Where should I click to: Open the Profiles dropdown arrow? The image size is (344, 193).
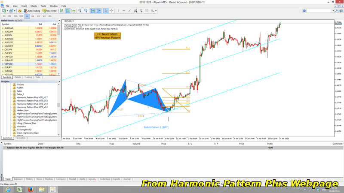(x=15, y=11)
